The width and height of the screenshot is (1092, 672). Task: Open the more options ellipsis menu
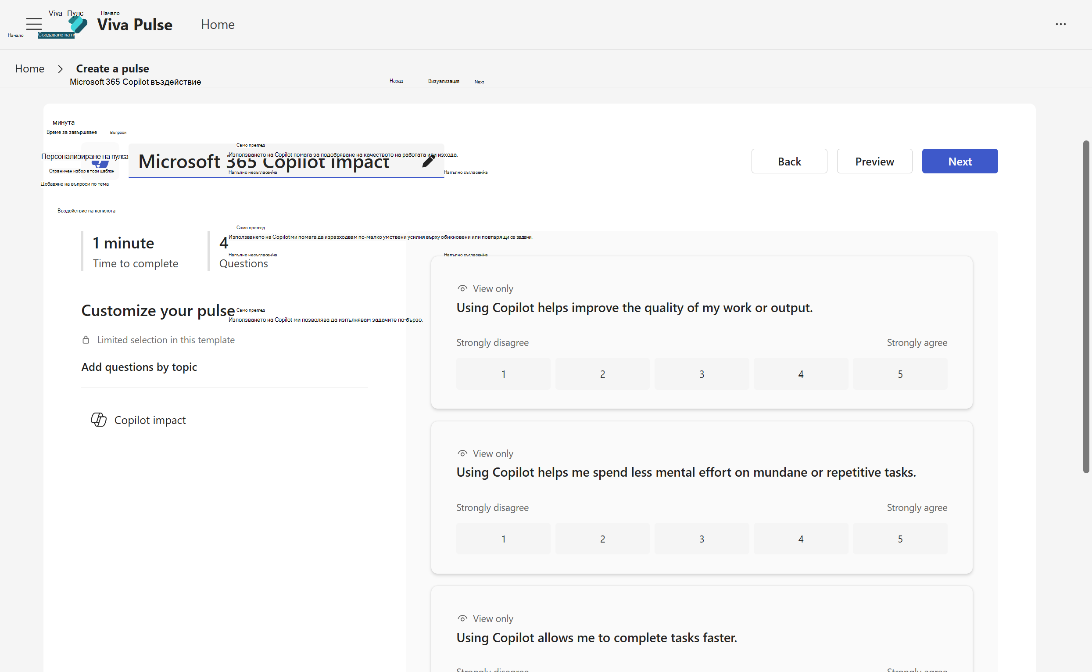[x=1060, y=25]
